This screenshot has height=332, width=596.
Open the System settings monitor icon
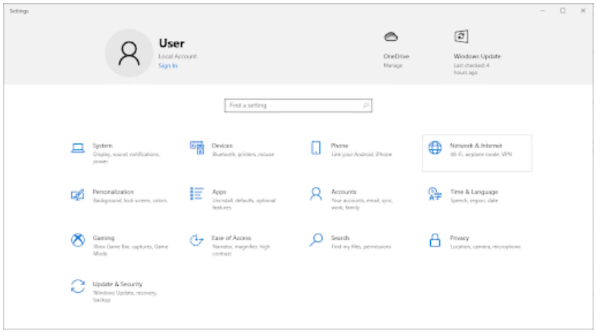point(77,148)
